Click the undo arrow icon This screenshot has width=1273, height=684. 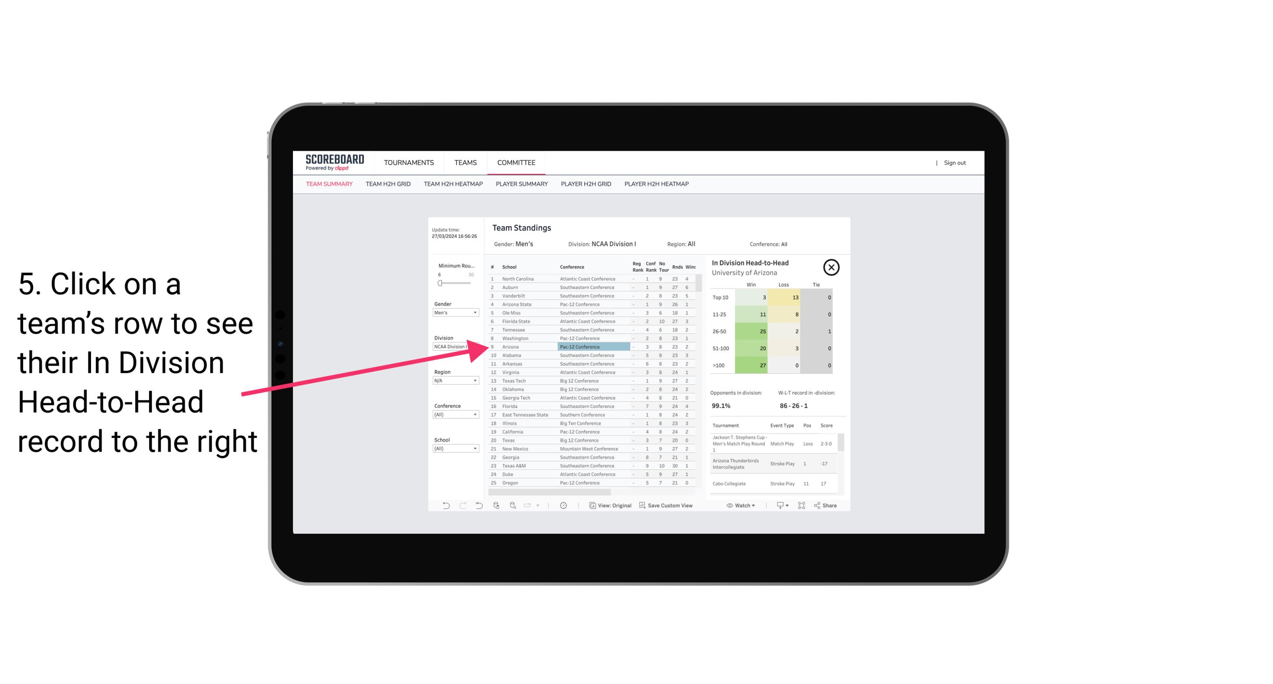(443, 505)
